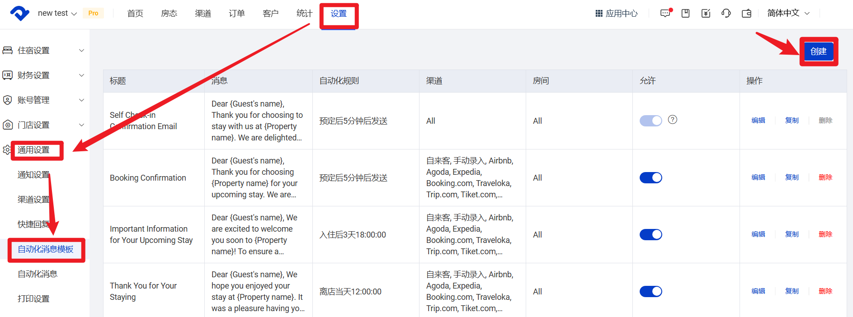Click the bookmark manual icon in header
Viewport: 853px width, 317px height.
pyautogui.click(x=686, y=13)
